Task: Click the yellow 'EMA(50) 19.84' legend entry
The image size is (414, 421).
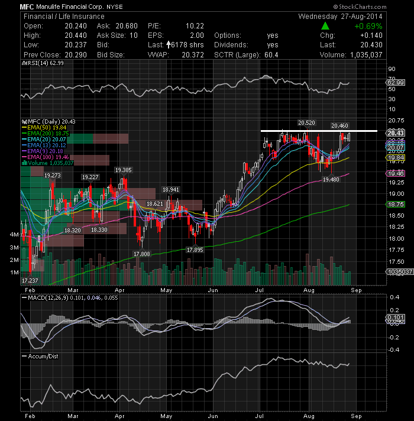Action: tap(44, 128)
